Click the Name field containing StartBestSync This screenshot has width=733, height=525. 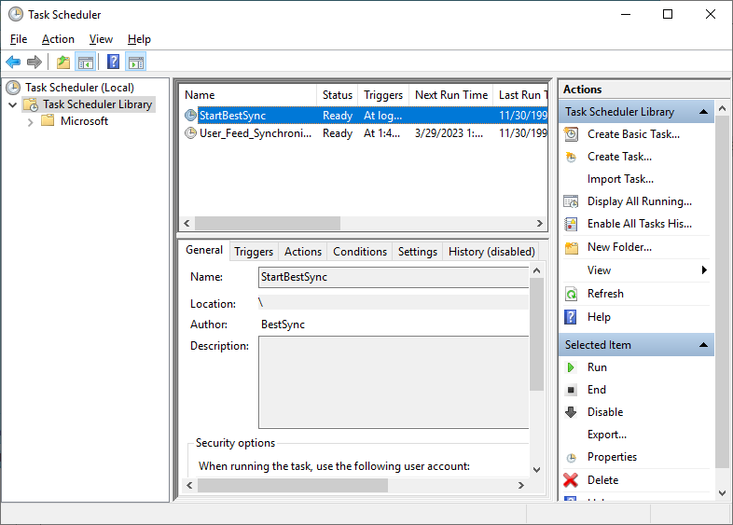tap(394, 277)
